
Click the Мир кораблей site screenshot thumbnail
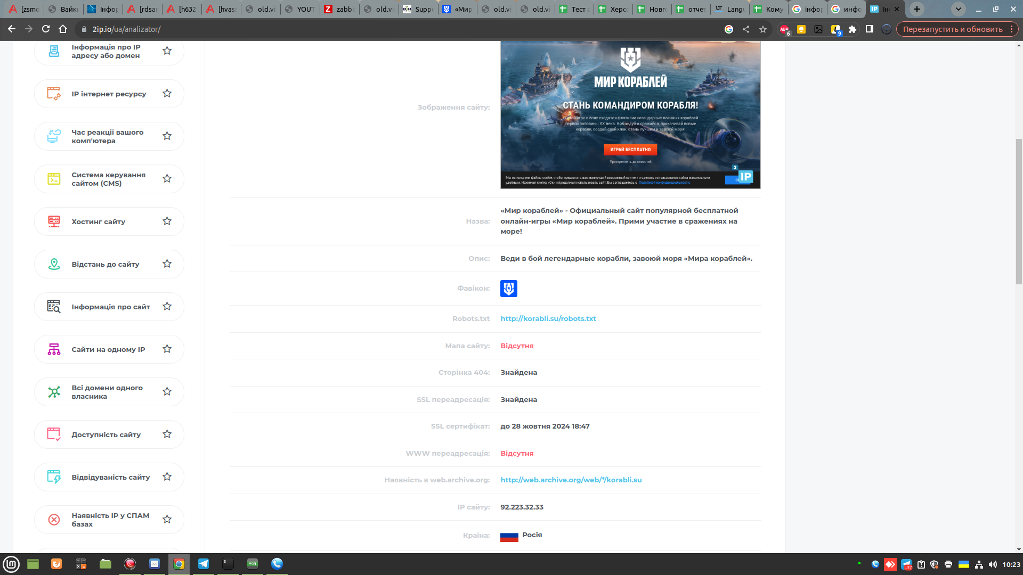pos(630,114)
